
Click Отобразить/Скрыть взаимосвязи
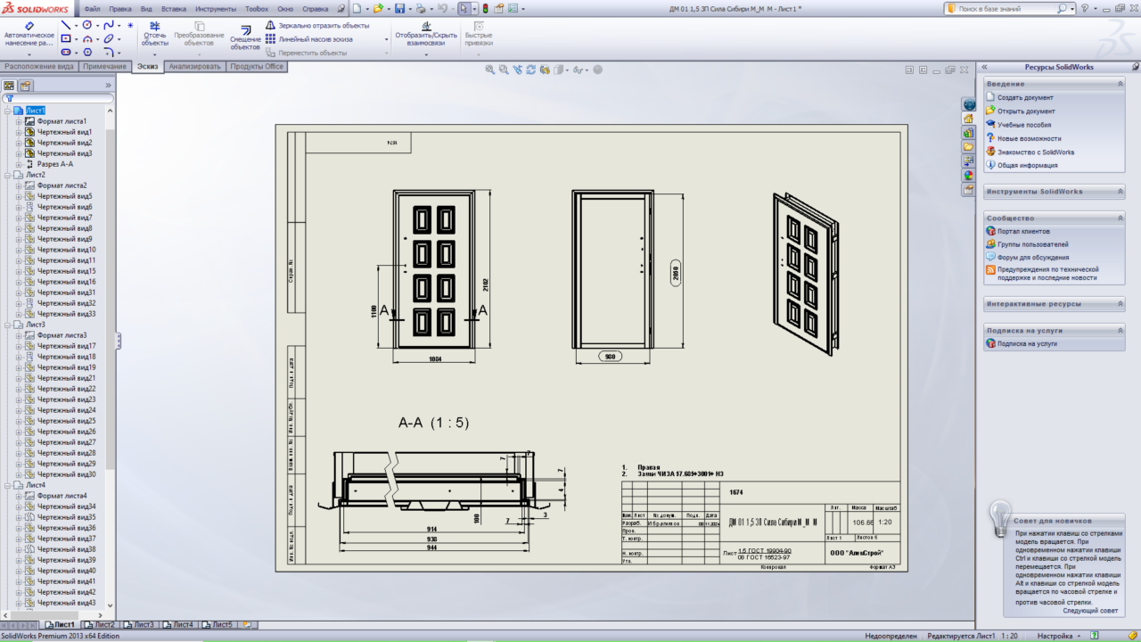tap(426, 34)
